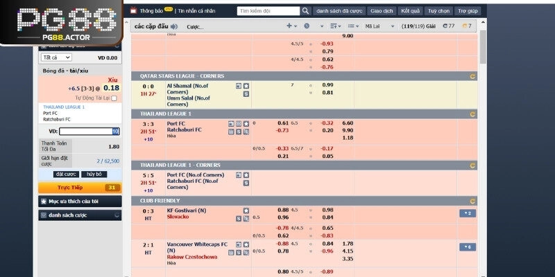Click the star icon for KF Gostivari match
Viewport: 555px width, 277px height.
coord(246,210)
